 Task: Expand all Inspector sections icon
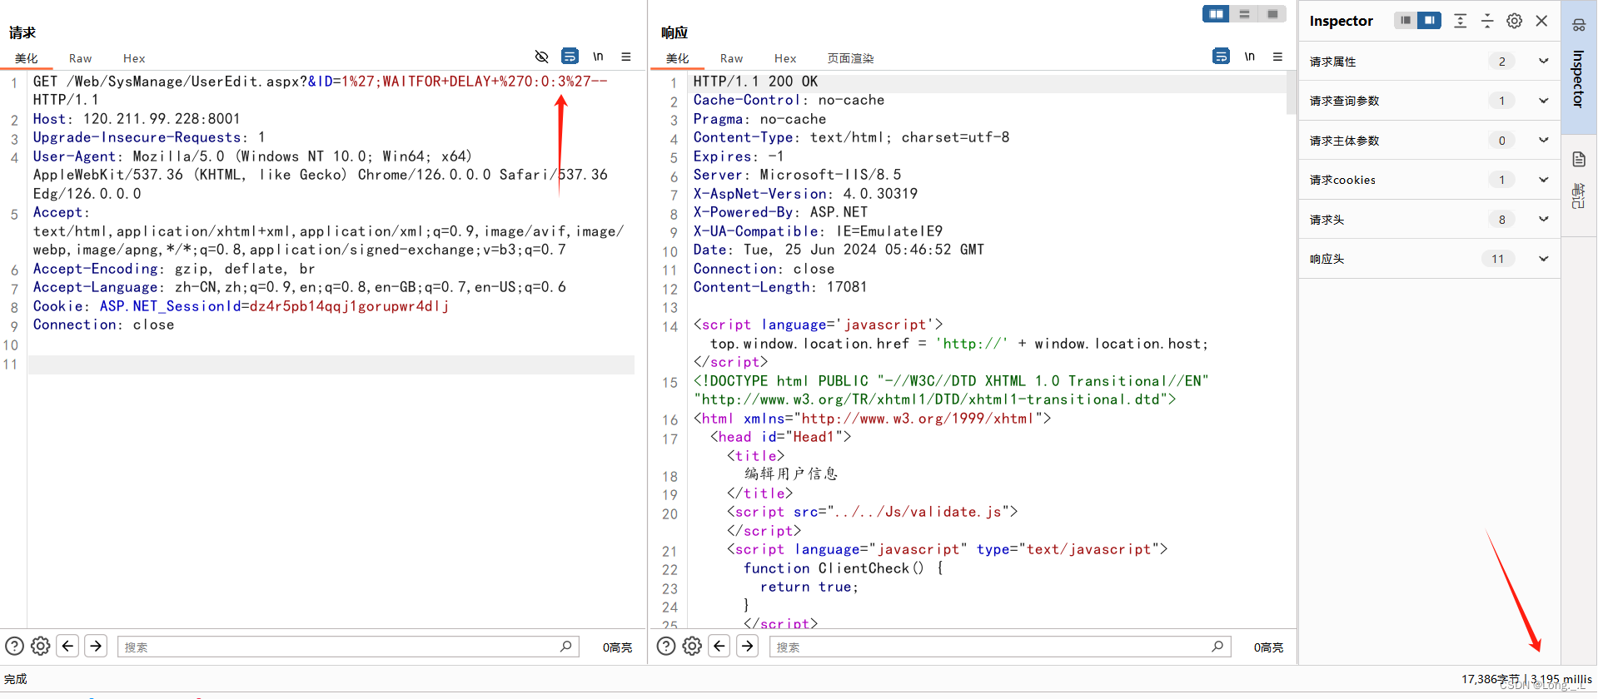point(1460,21)
